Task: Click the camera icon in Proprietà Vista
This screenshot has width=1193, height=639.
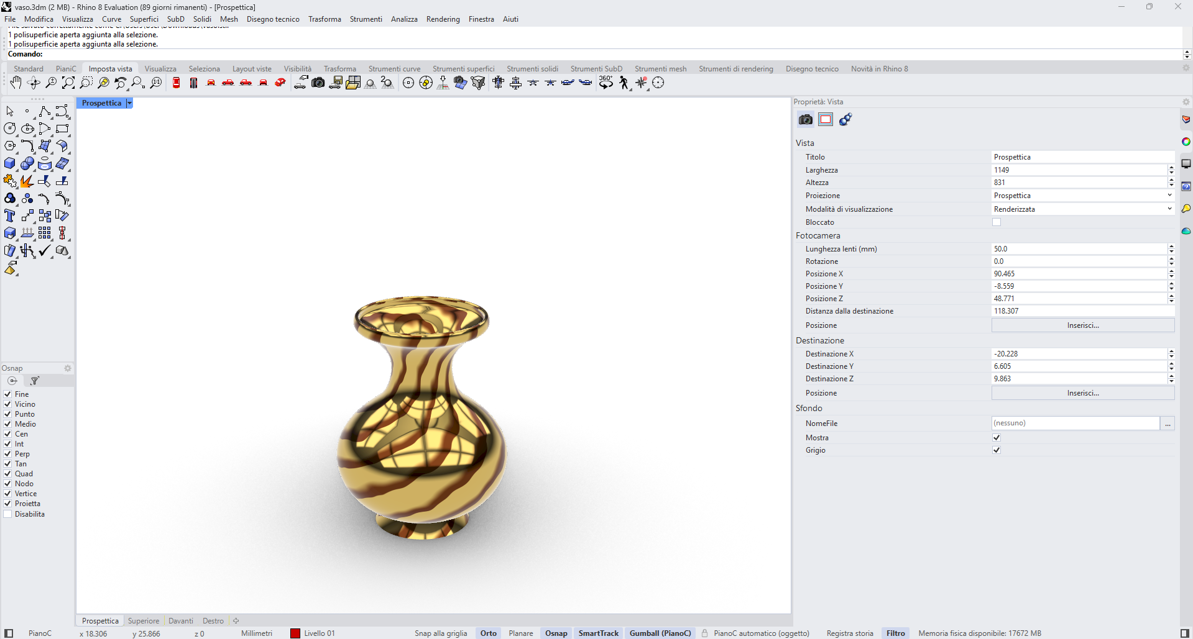Action: click(805, 119)
